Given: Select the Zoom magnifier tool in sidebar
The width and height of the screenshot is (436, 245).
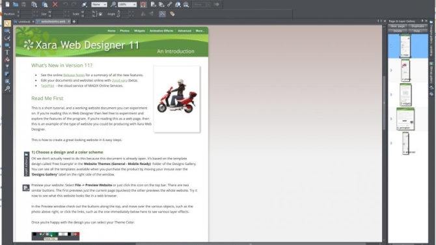Looking at the screenshot, I should (7, 88).
